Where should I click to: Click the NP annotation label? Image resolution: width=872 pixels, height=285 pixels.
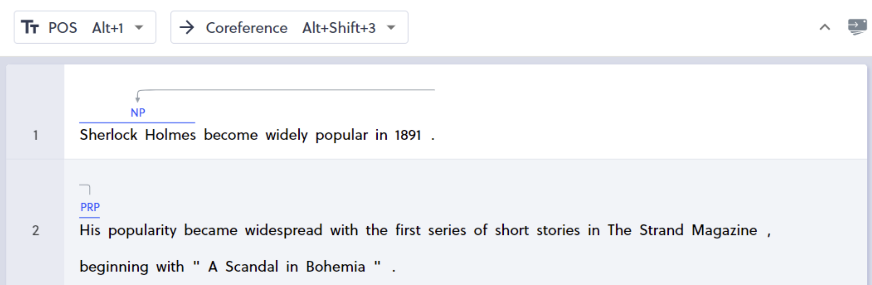click(x=138, y=112)
